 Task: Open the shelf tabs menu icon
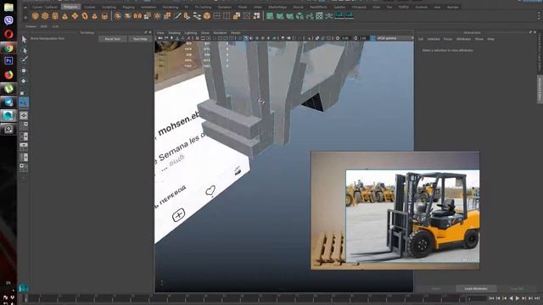point(25,7)
